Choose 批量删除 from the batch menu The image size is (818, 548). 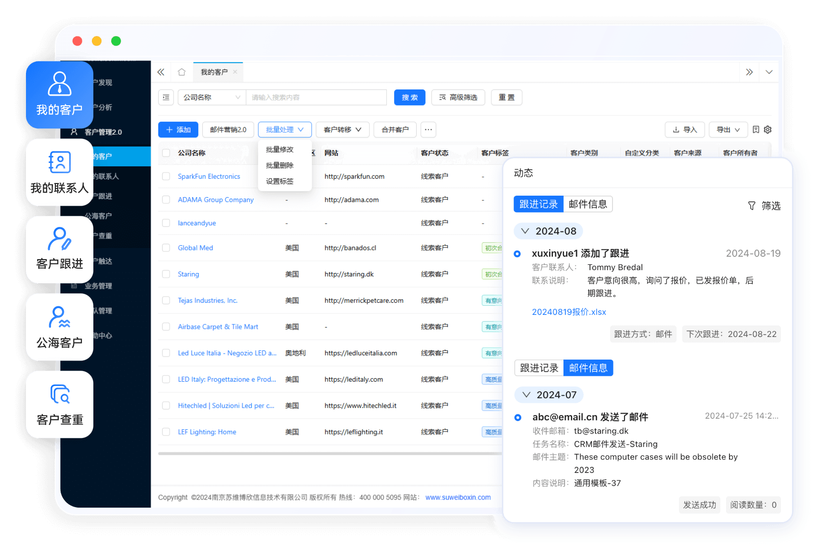pos(280,165)
